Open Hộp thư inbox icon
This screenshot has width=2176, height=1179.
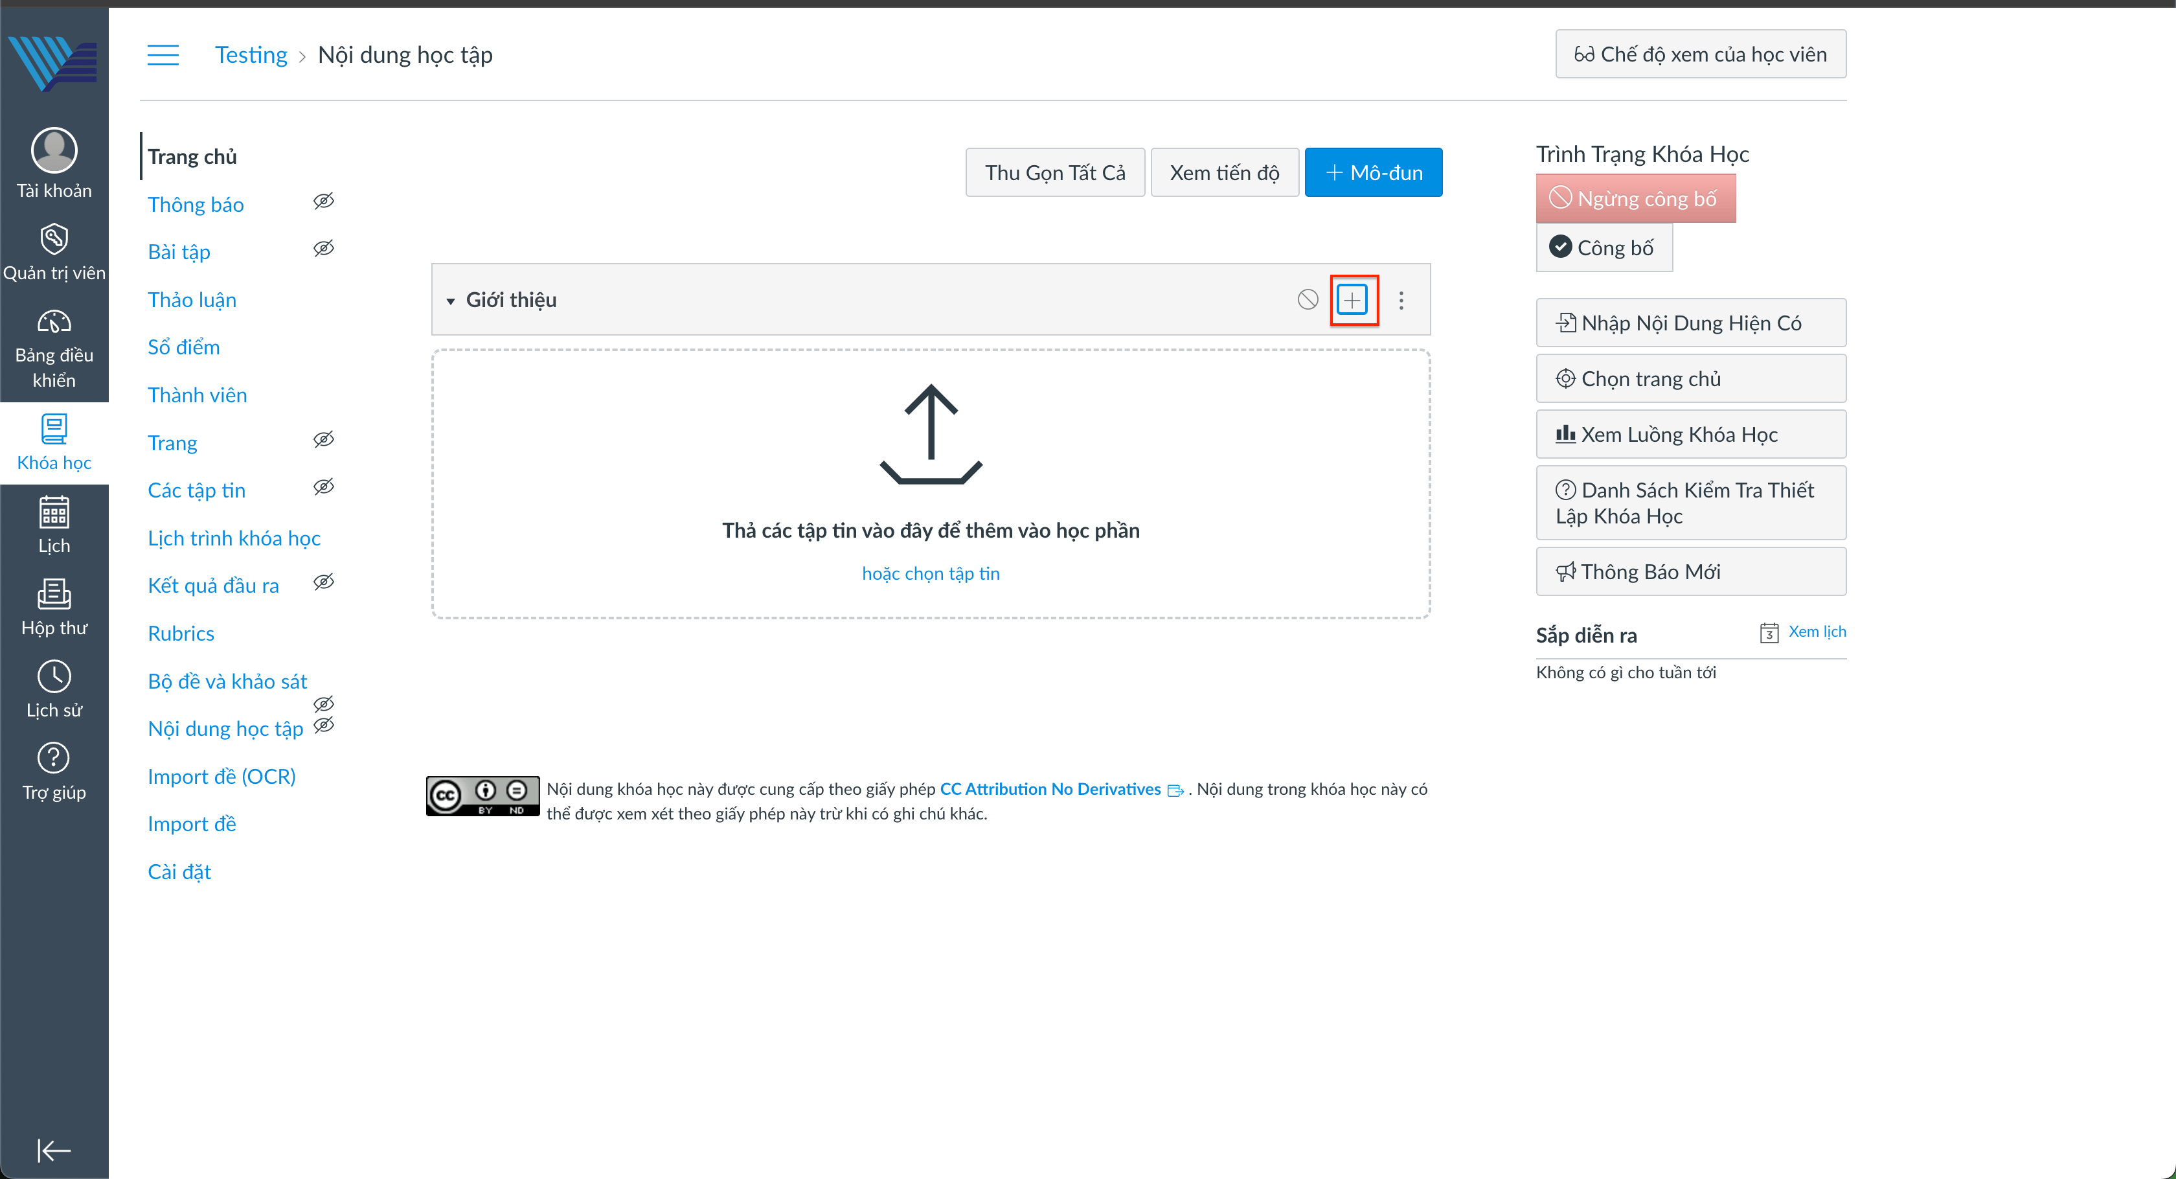[x=54, y=594]
